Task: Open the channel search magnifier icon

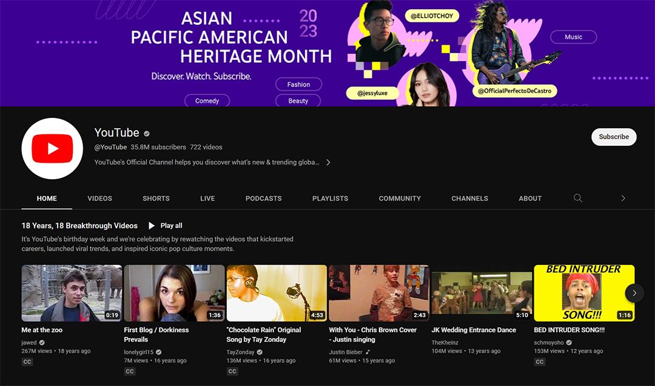Action: tap(578, 198)
